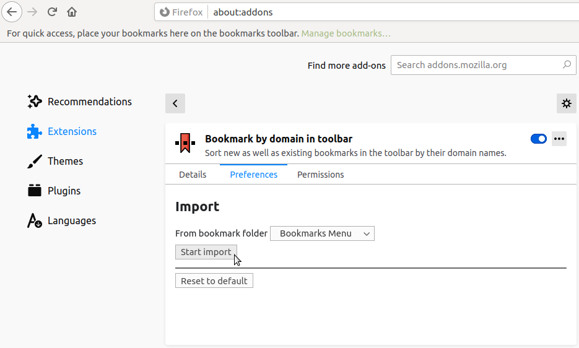
Task: Open the Manage bookmarks link
Action: [x=346, y=33]
